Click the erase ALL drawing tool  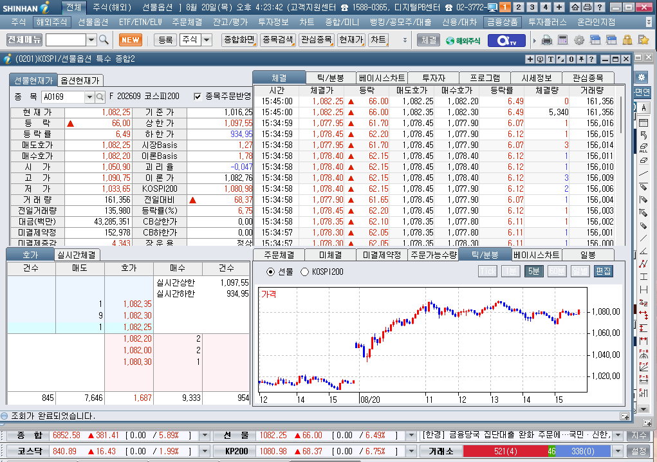pos(643,148)
